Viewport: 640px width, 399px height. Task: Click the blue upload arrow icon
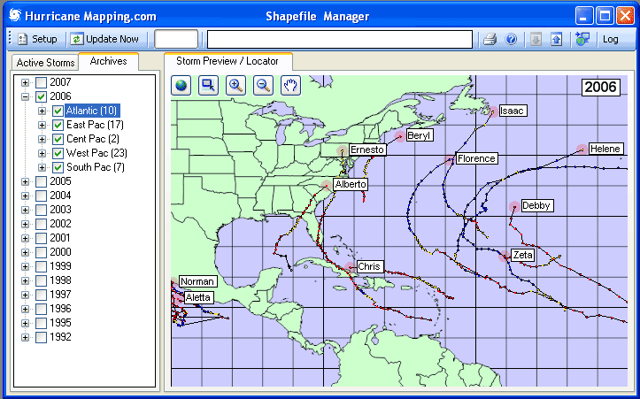coord(556,39)
